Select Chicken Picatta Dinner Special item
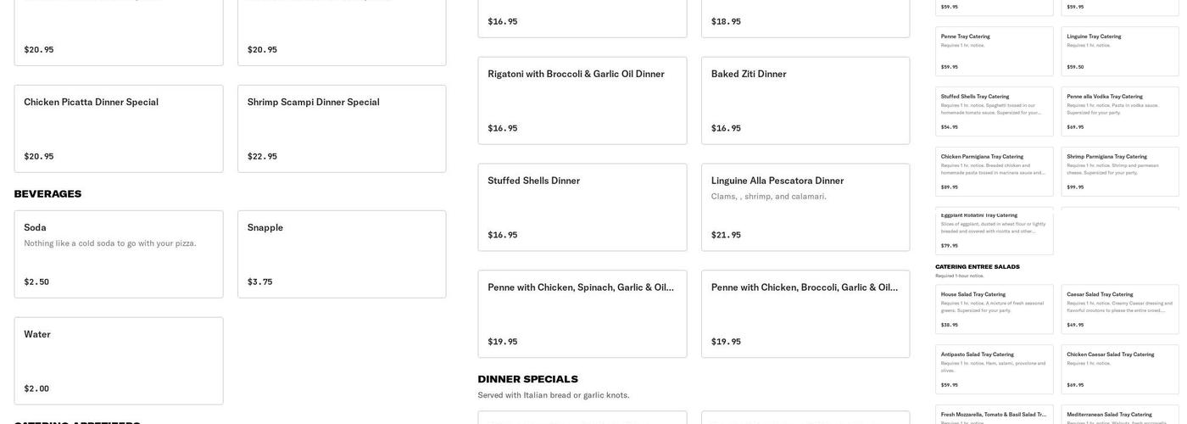1187x424 pixels. 119,128
